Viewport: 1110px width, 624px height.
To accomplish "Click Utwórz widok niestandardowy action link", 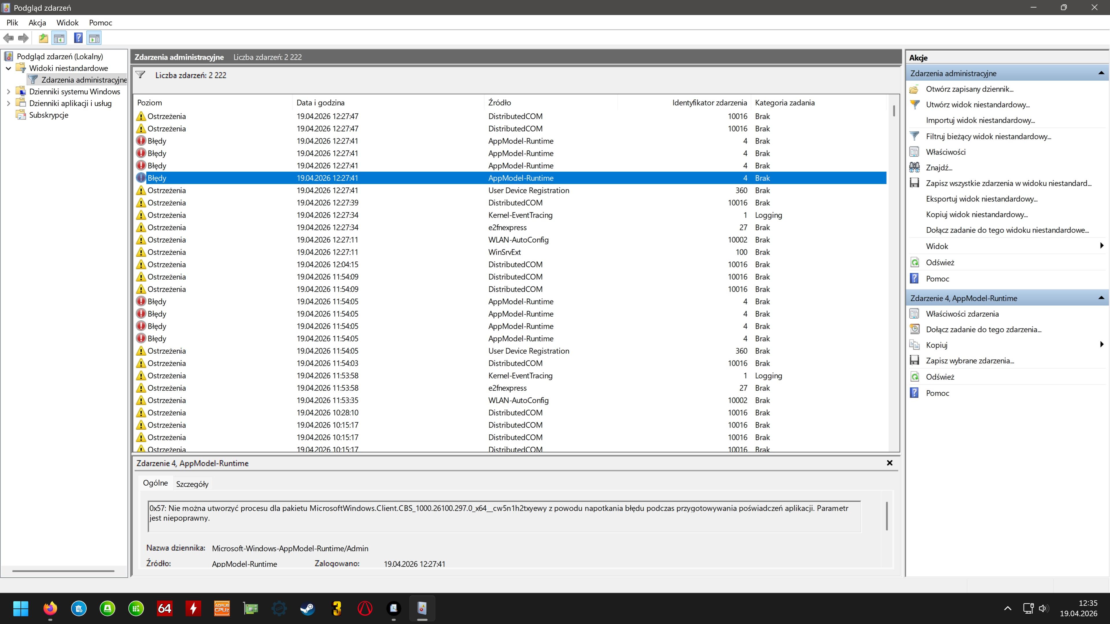I will [x=977, y=105].
